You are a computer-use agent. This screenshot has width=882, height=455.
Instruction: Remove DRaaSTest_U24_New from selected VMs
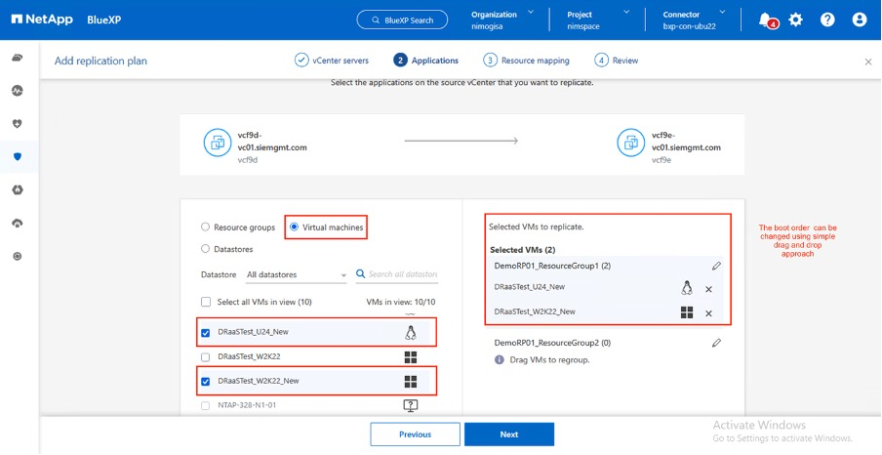pos(708,289)
